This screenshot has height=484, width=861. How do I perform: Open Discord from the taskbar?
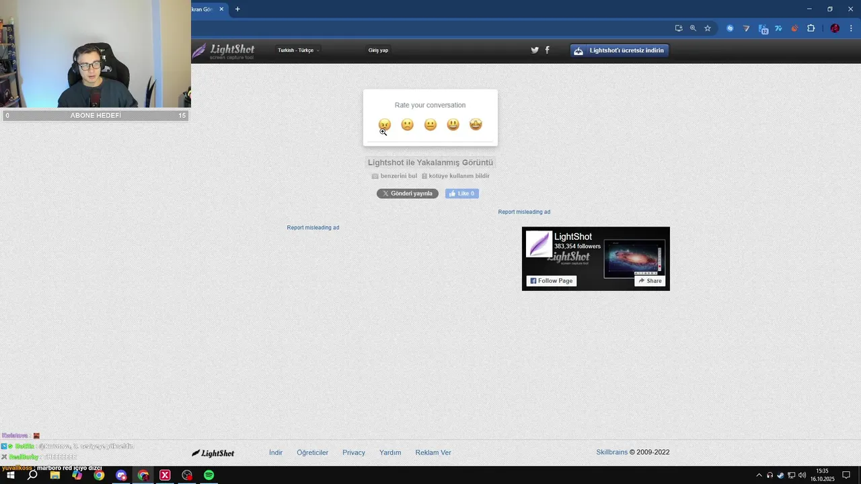click(x=121, y=475)
